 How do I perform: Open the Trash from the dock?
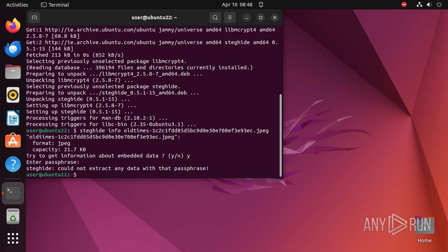click(13, 216)
